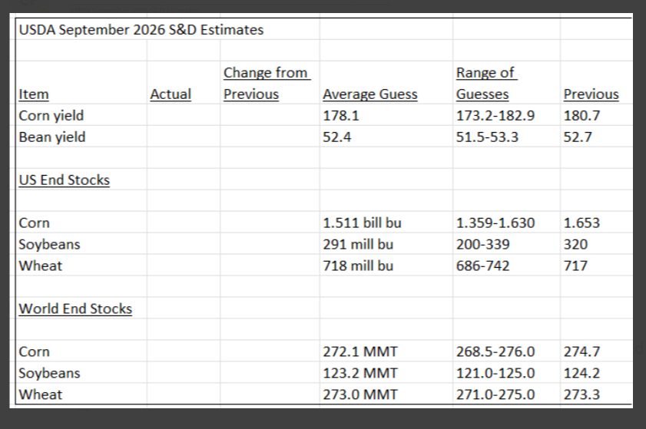Select the 272.1 MMT world corn cell

360,351
